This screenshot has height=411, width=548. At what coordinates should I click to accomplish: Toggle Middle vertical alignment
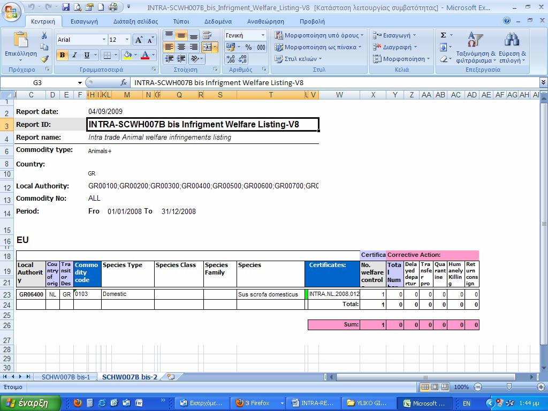[181, 35]
